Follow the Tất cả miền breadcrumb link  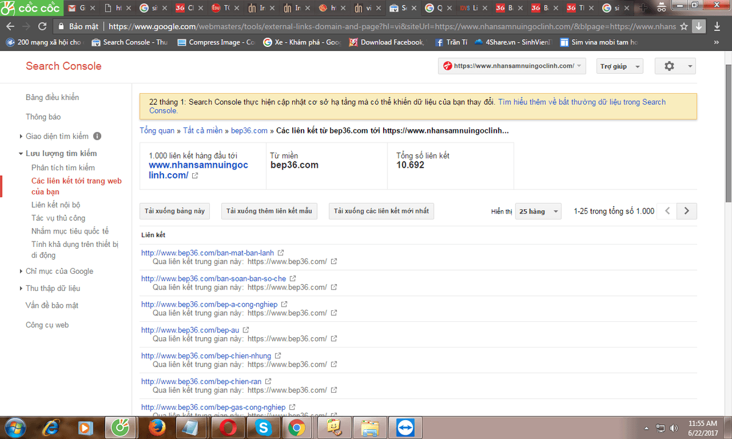[203, 130]
